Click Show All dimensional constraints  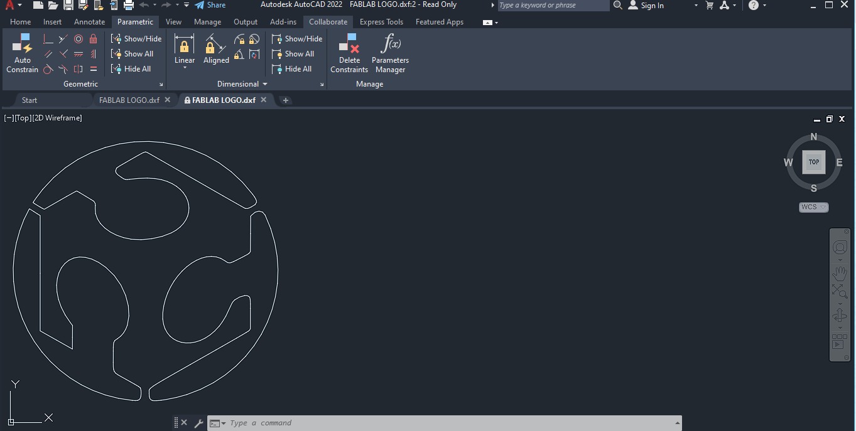pos(293,54)
